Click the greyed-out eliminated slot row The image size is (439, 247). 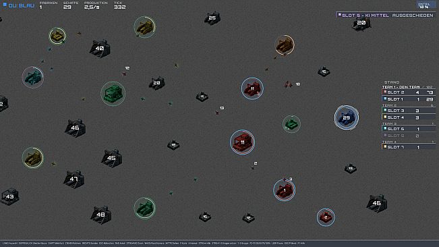tap(409, 136)
